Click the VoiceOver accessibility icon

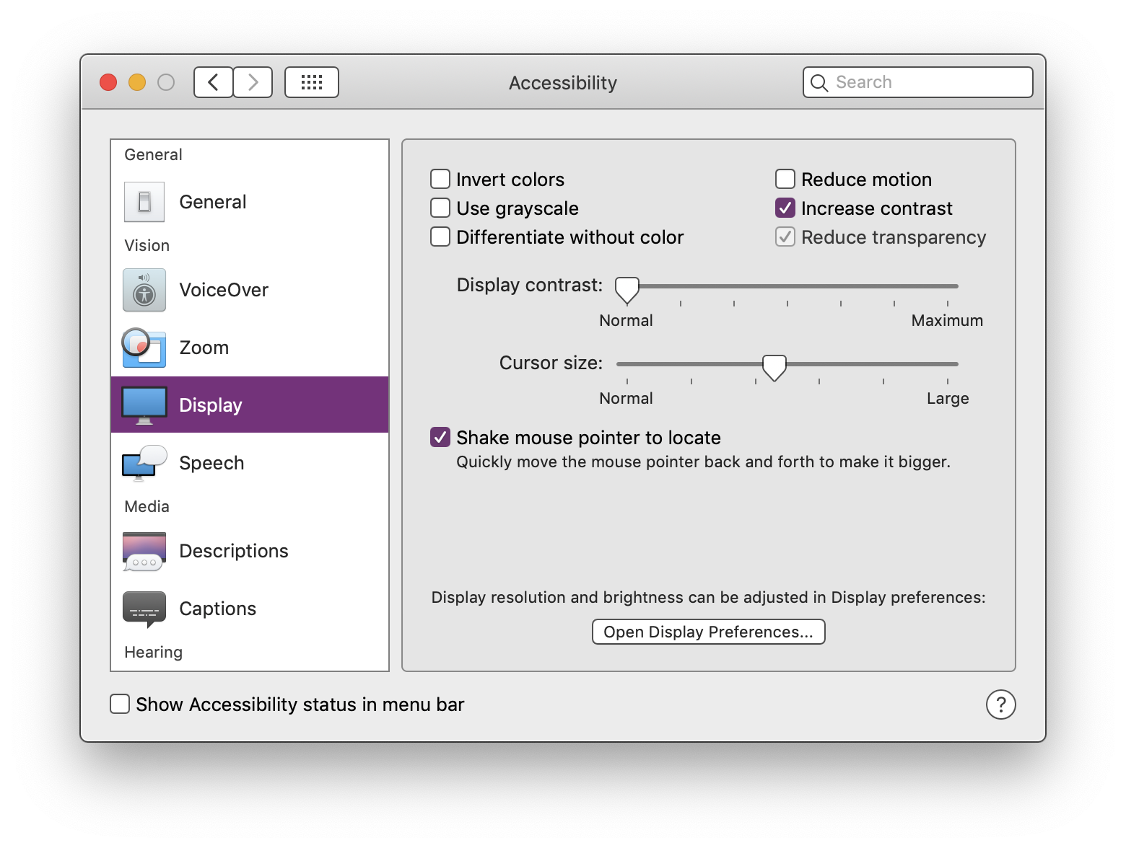144,290
